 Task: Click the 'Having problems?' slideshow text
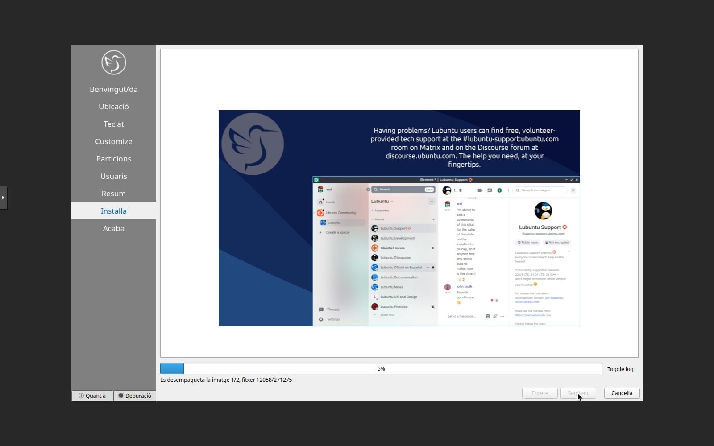pyautogui.click(x=464, y=147)
